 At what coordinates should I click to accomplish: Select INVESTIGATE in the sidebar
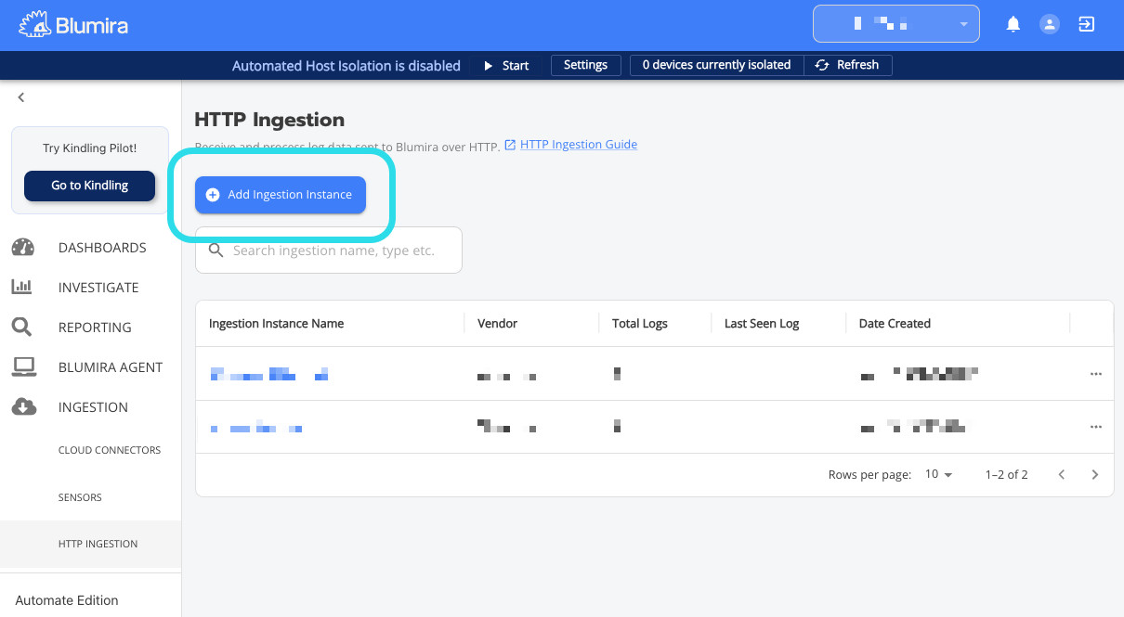(98, 288)
